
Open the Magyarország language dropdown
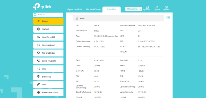click(133, 9)
